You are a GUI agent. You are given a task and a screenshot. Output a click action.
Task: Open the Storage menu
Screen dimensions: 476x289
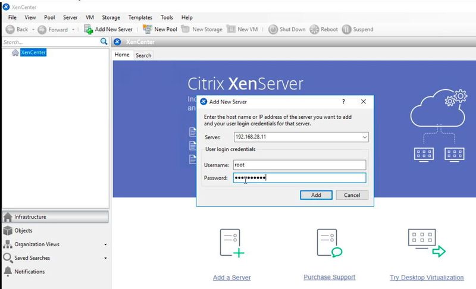(111, 17)
